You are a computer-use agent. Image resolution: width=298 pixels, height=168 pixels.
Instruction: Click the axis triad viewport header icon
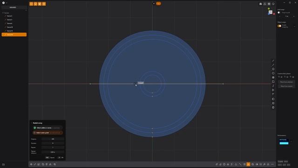click(265, 4)
